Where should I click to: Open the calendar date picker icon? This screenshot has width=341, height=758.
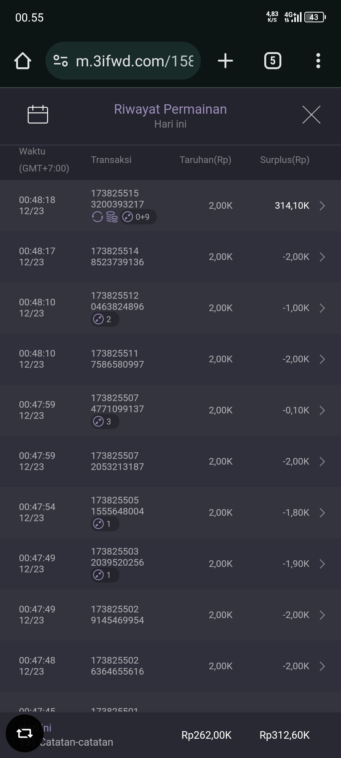click(38, 114)
